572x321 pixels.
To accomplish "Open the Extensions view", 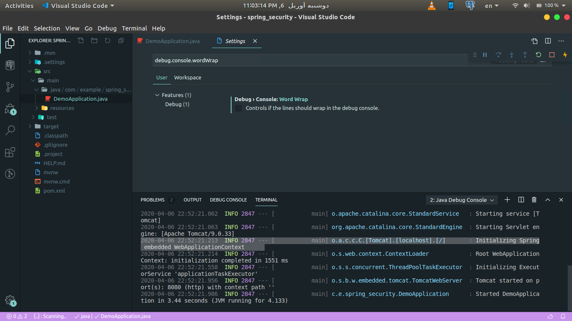I will tap(10, 152).
